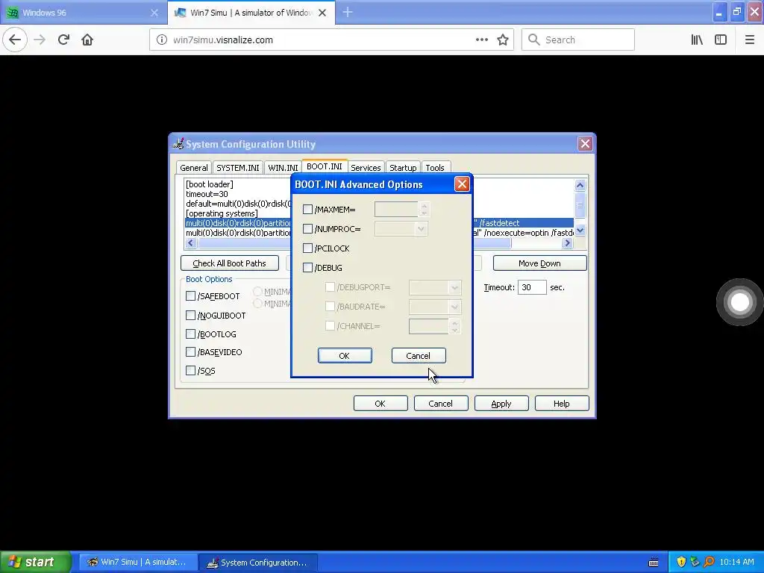Close the Windows 96 browser tab
The height and width of the screenshot is (573, 764).
tap(154, 13)
